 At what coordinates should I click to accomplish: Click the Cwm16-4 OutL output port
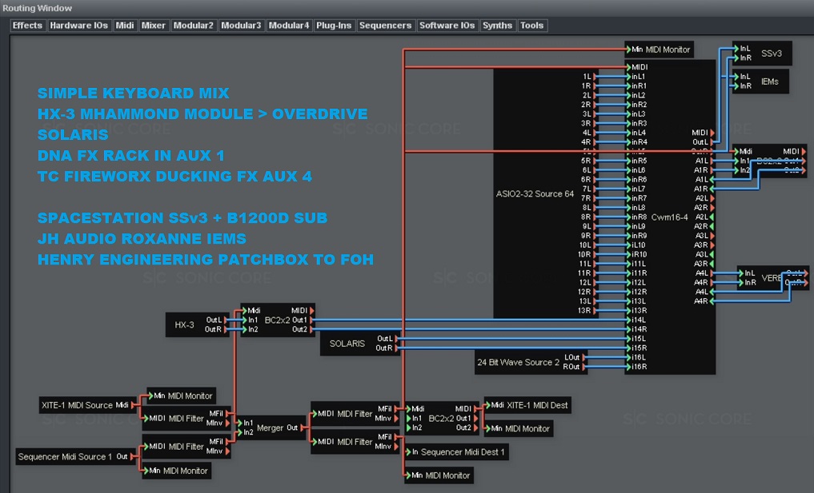(712, 142)
